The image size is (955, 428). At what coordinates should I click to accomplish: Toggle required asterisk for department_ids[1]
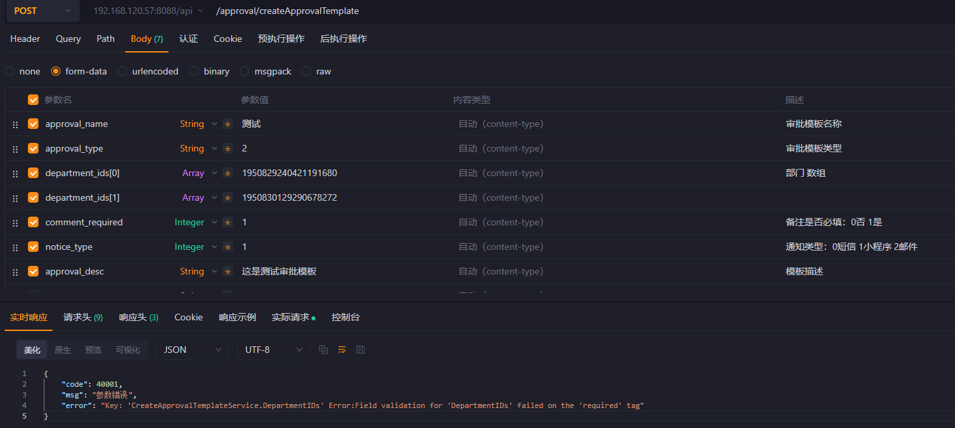[228, 198]
